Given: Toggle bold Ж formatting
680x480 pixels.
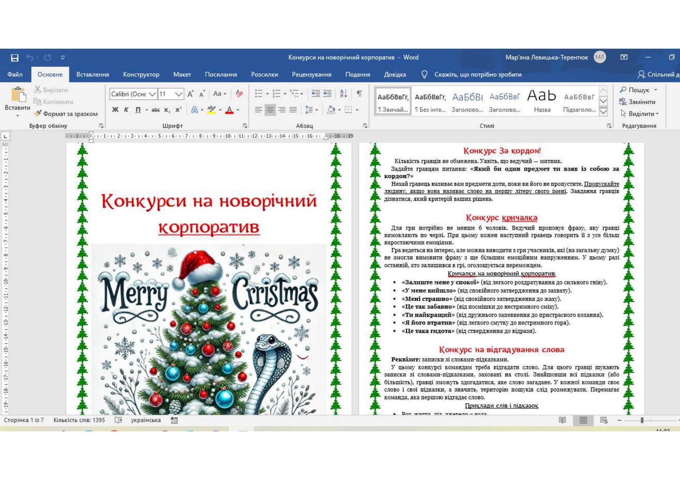Looking at the screenshot, I should coord(115,110).
